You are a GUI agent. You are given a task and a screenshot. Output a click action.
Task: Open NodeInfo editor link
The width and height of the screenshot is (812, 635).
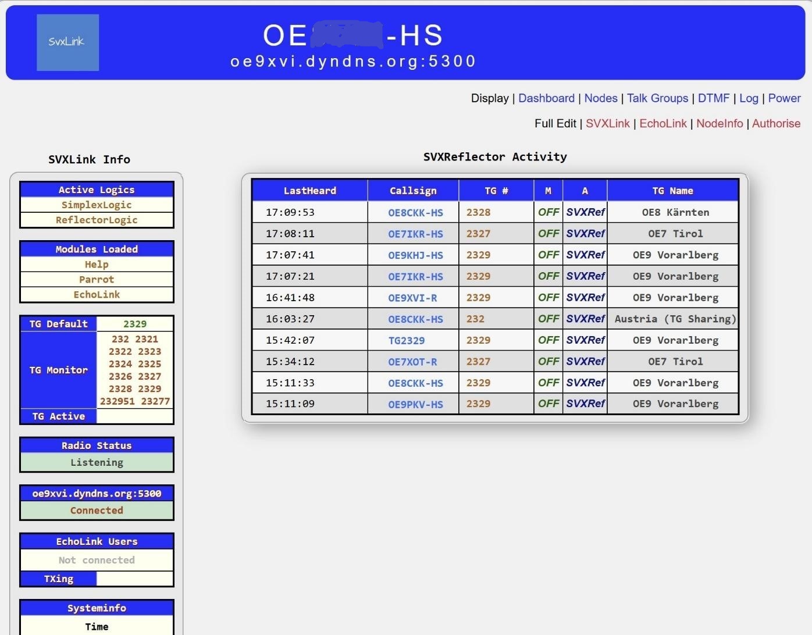click(x=719, y=123)
